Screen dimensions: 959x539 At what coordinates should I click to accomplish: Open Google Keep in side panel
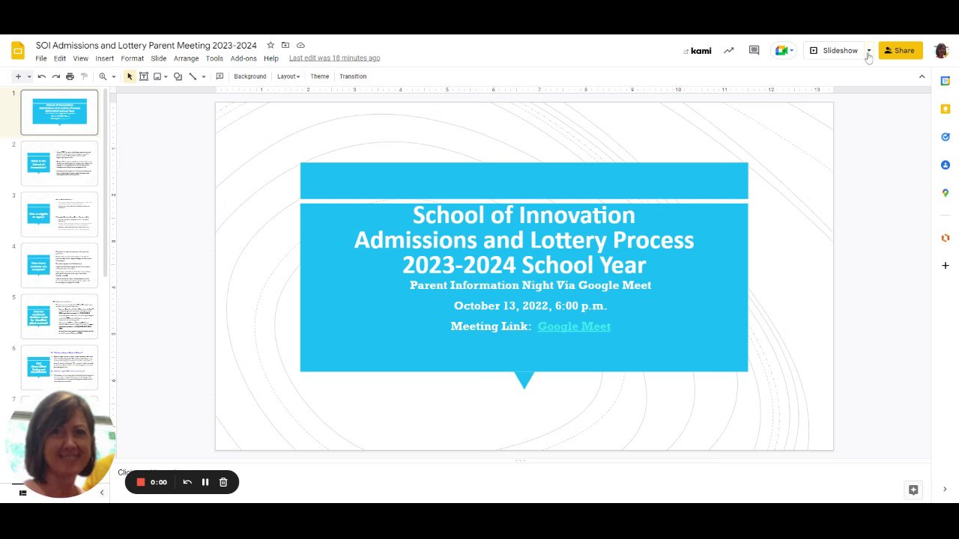click(946, 109)
